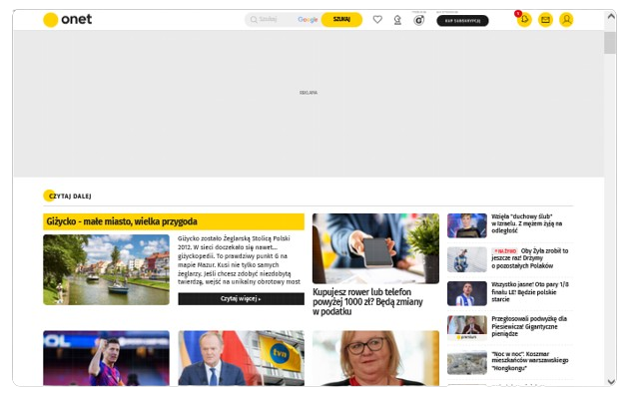Image resolution: width=629 pixels, height=395 pixels.
Task: Click the vertical scrollbar thumb
Action: click(610, 43)
